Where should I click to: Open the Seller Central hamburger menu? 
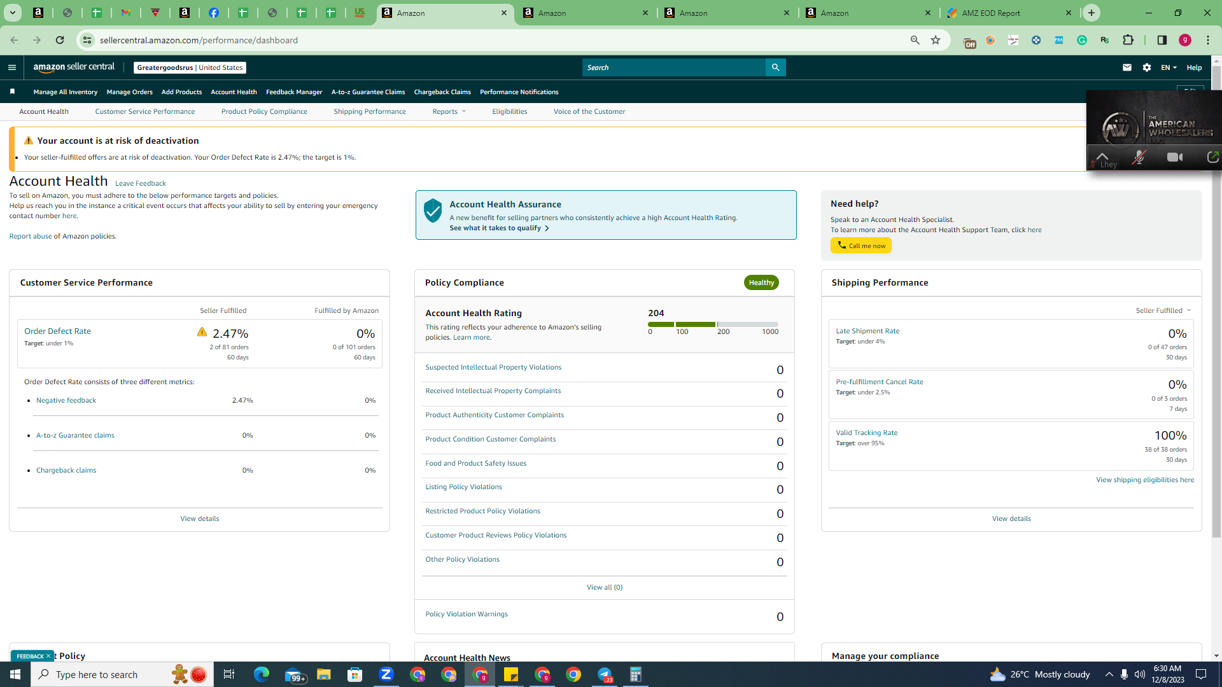11,67
